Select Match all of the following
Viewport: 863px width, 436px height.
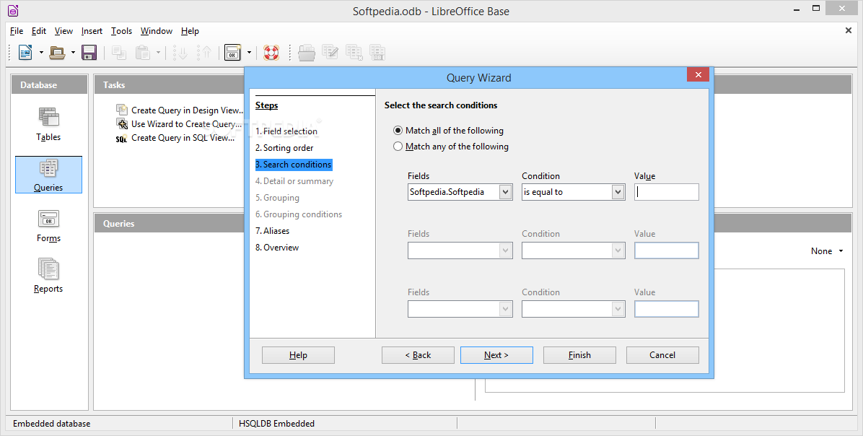(x=448, y=131)
